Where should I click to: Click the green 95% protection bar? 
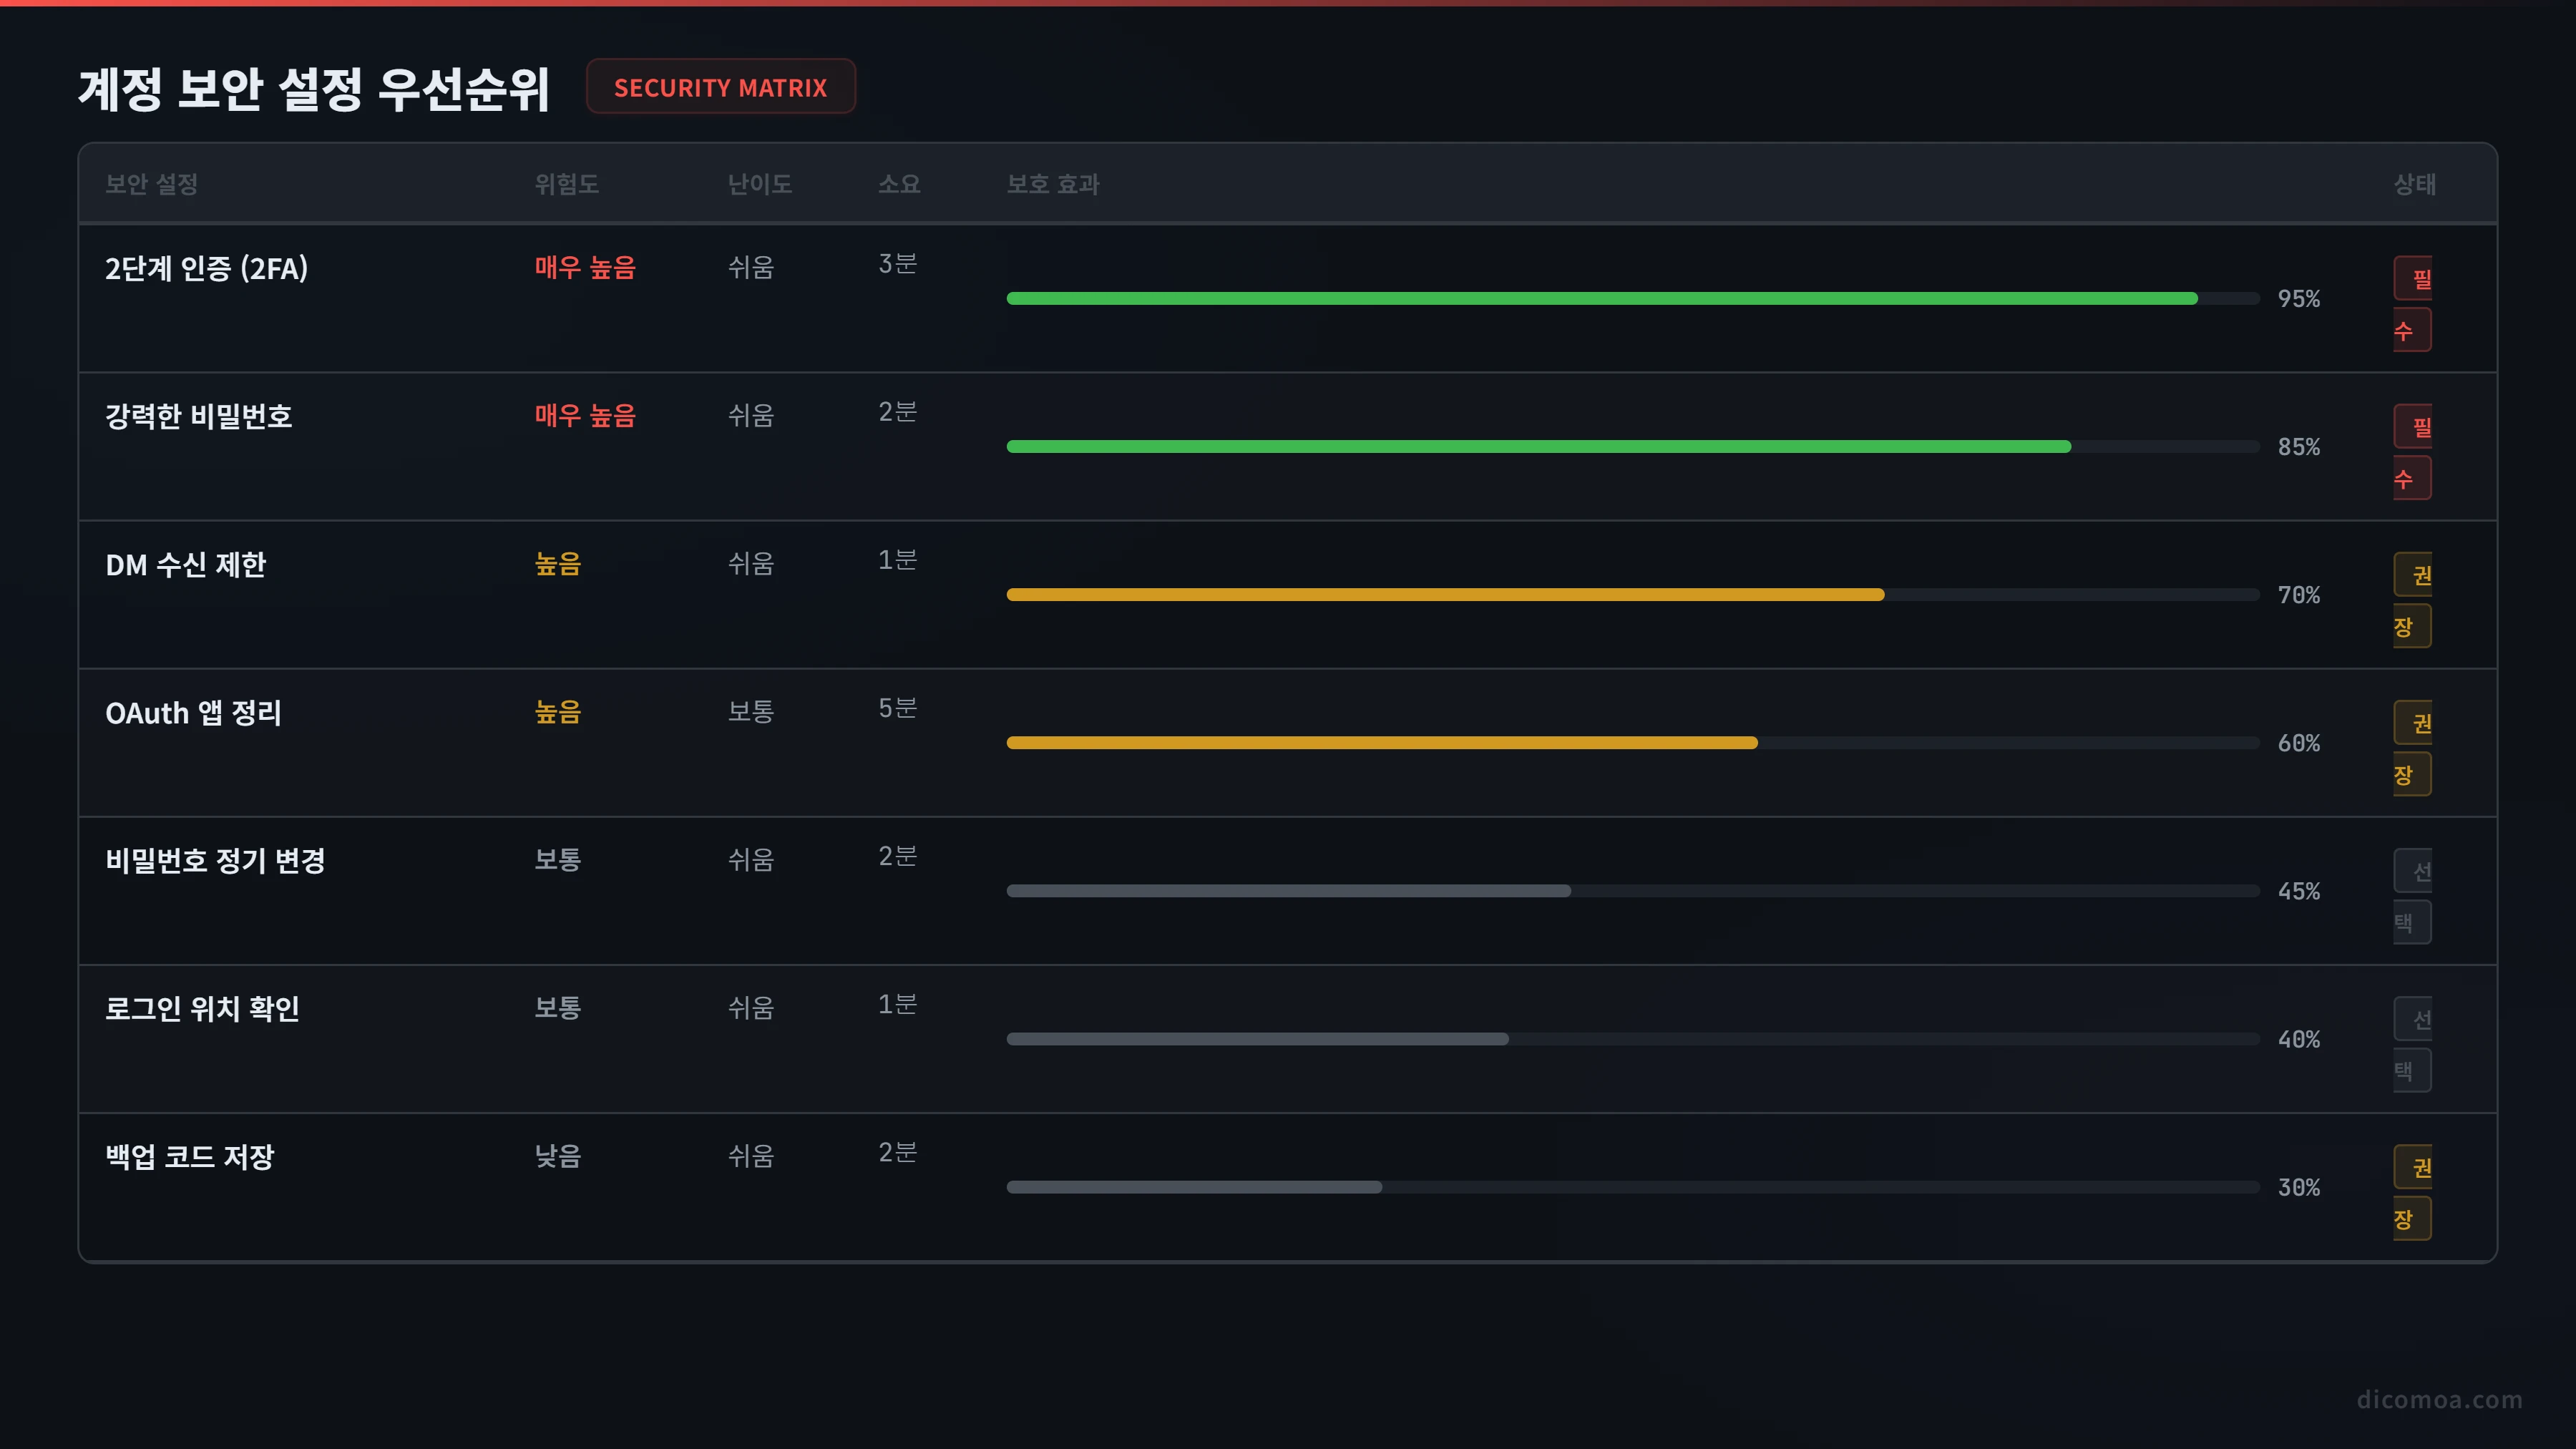tap(1602, 298)
